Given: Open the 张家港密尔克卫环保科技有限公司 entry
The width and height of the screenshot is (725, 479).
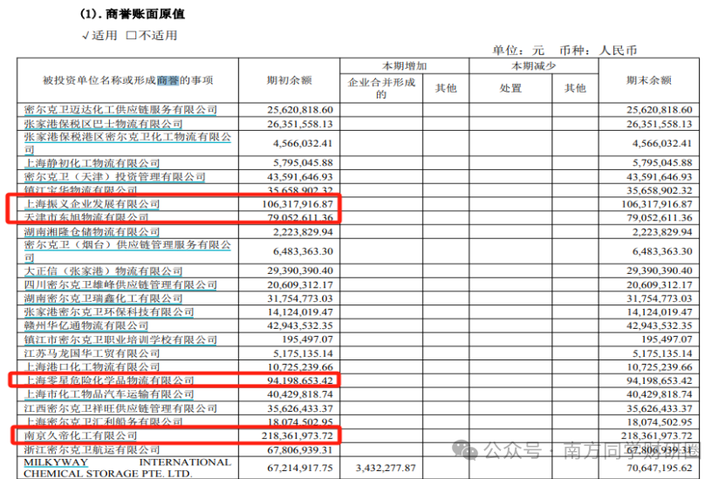Looking at the screenshot, I should [x=109, y=312].
